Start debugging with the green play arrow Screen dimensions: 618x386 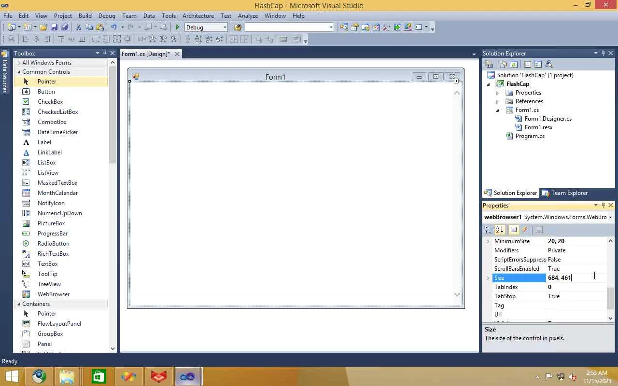(x=178, y=28)
